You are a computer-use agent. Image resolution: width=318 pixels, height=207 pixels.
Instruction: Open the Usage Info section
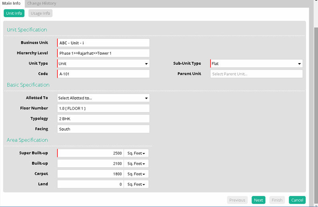click(40, 13)
